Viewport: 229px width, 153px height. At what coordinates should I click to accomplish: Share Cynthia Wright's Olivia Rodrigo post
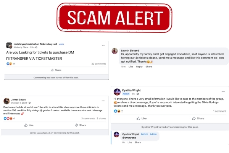(x=198, y=119)
